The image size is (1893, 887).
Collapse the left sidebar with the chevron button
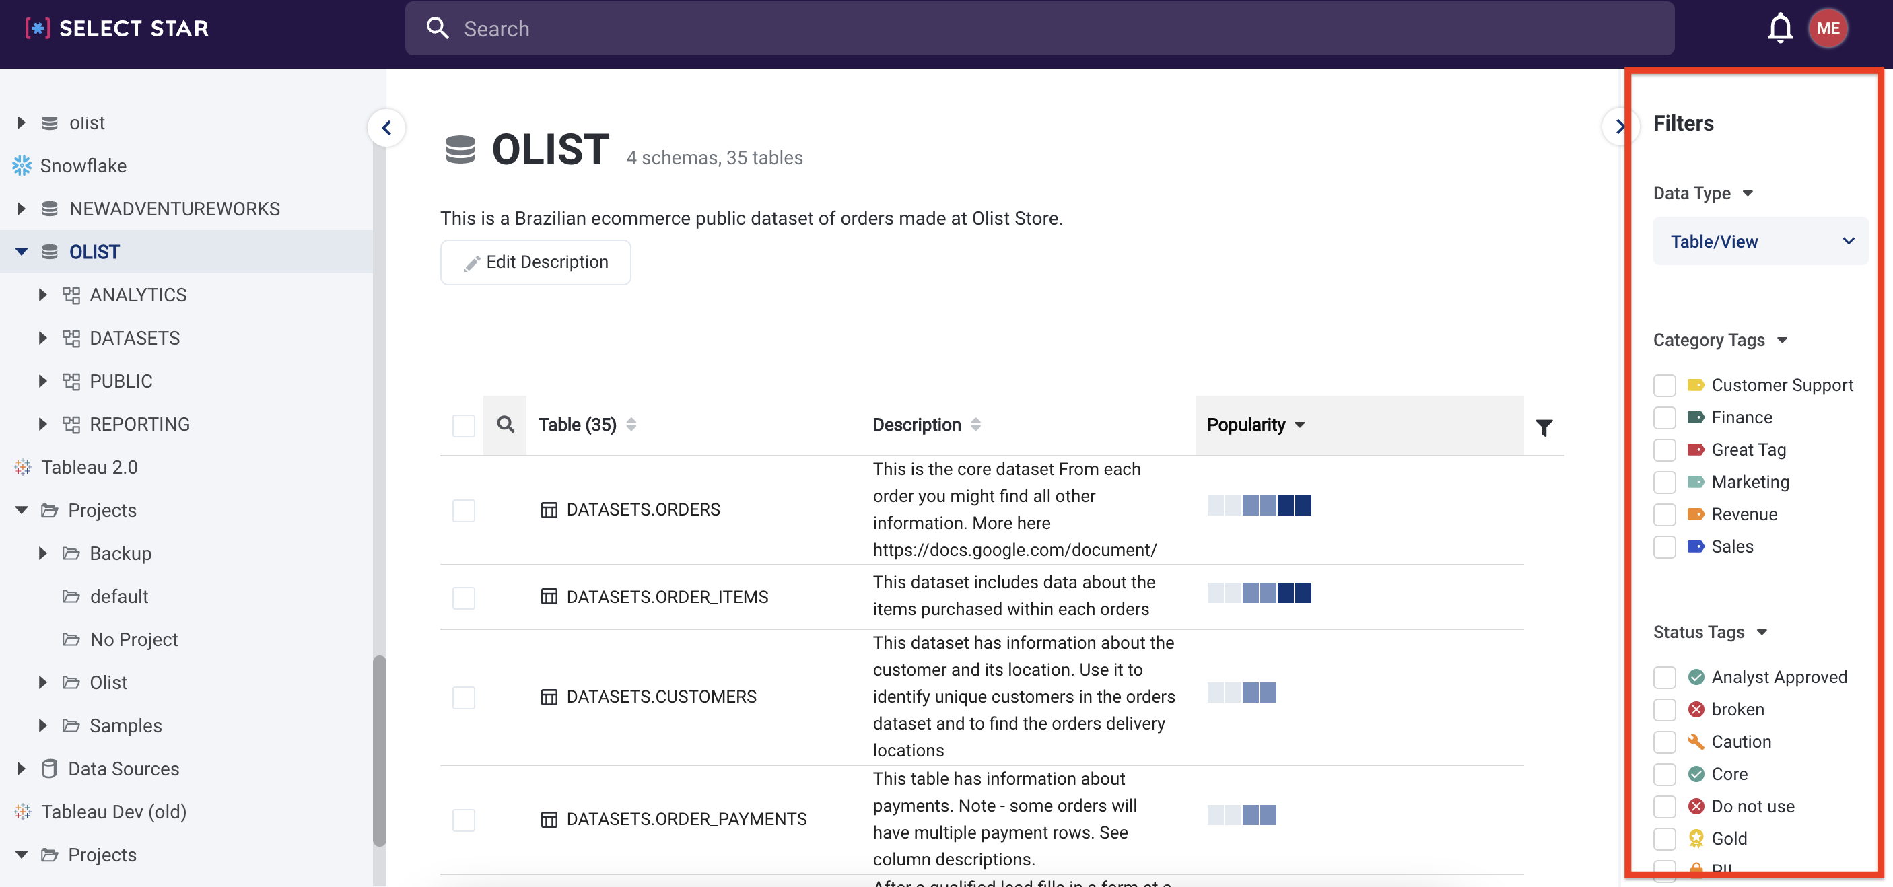[386, 128]
